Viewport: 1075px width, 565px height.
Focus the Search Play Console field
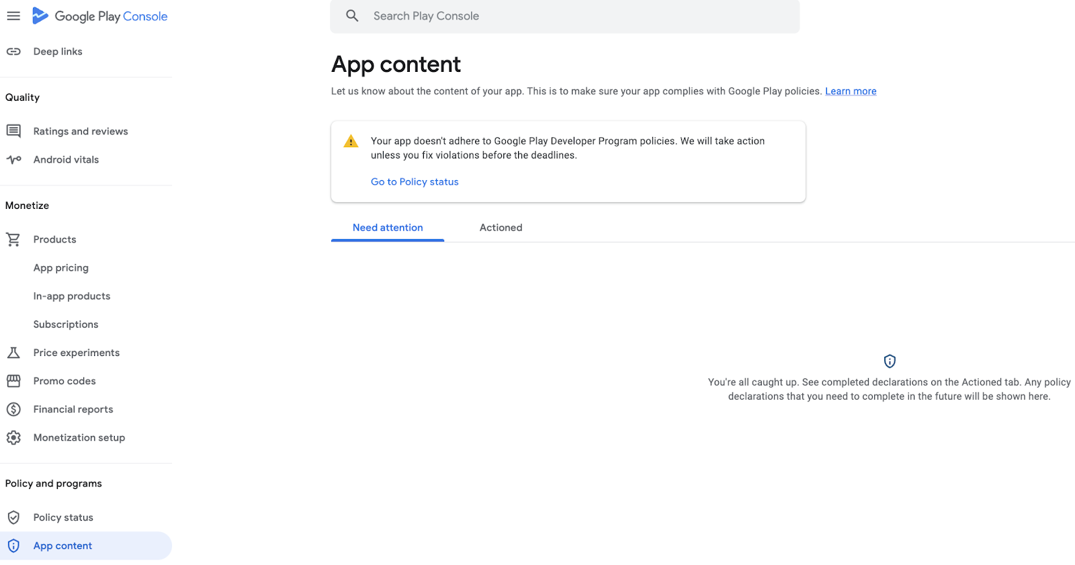(x=578, y=16)
